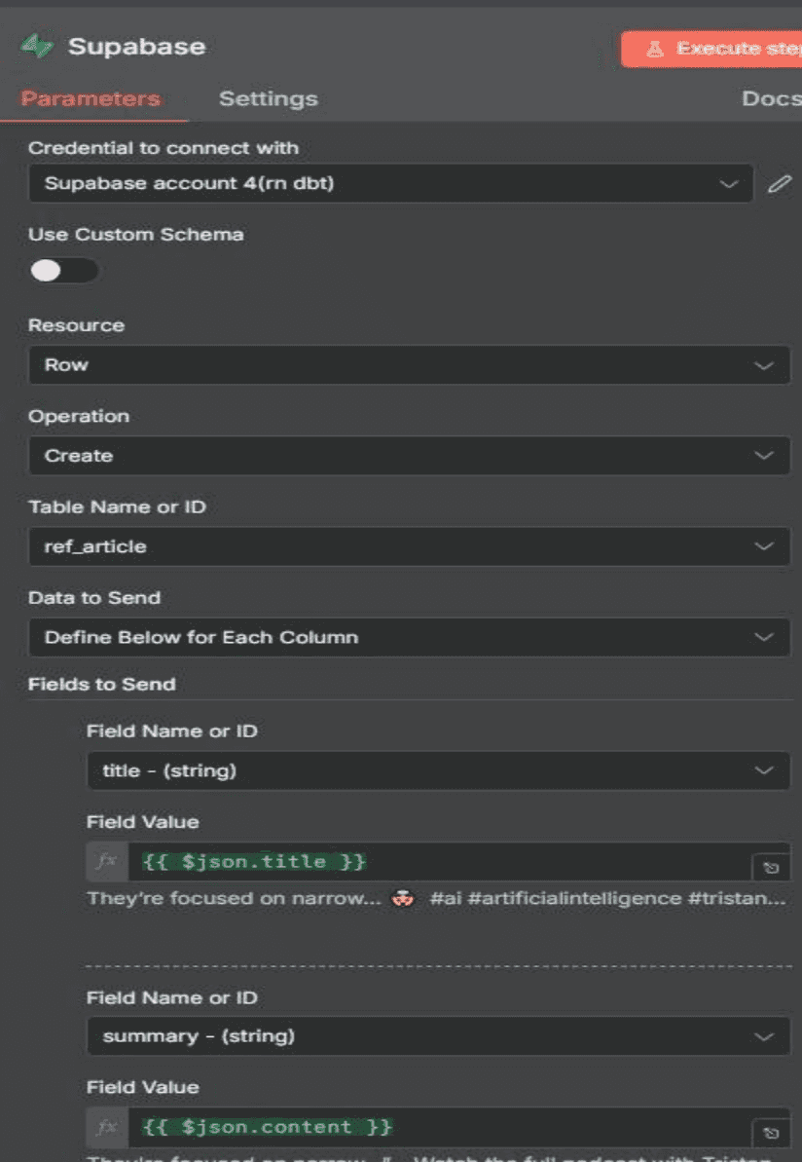Toggle Use Custom Schema switch

(x=63, y=270)
